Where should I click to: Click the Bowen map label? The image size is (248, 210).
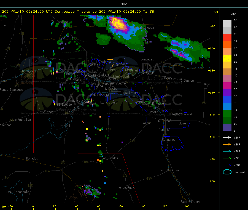(x=184, y=123)
